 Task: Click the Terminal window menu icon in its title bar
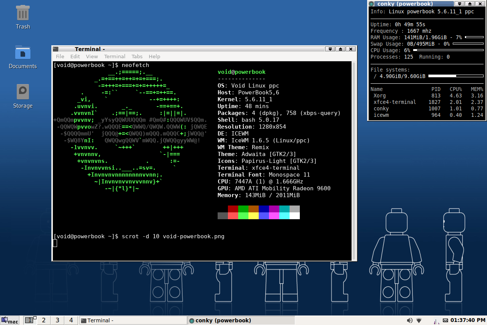click(x=56, y=49)
